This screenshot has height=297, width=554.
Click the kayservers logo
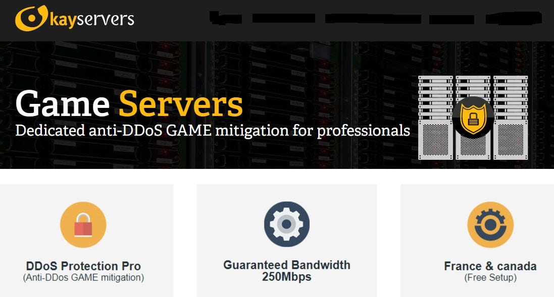click(75, 18)
